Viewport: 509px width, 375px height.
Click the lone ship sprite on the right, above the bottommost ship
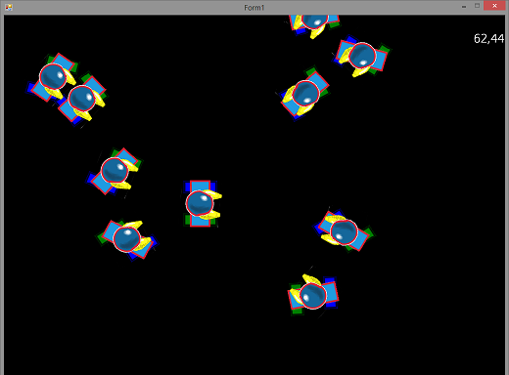[345, 231]
